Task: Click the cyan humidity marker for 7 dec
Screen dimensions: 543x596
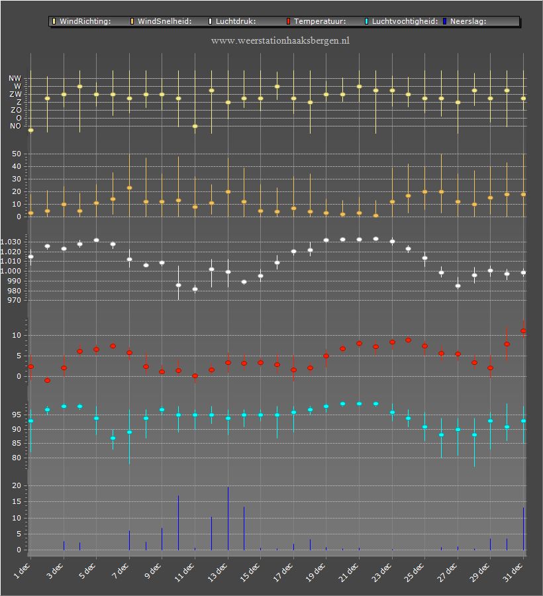Action: click(x=129, y=432)
